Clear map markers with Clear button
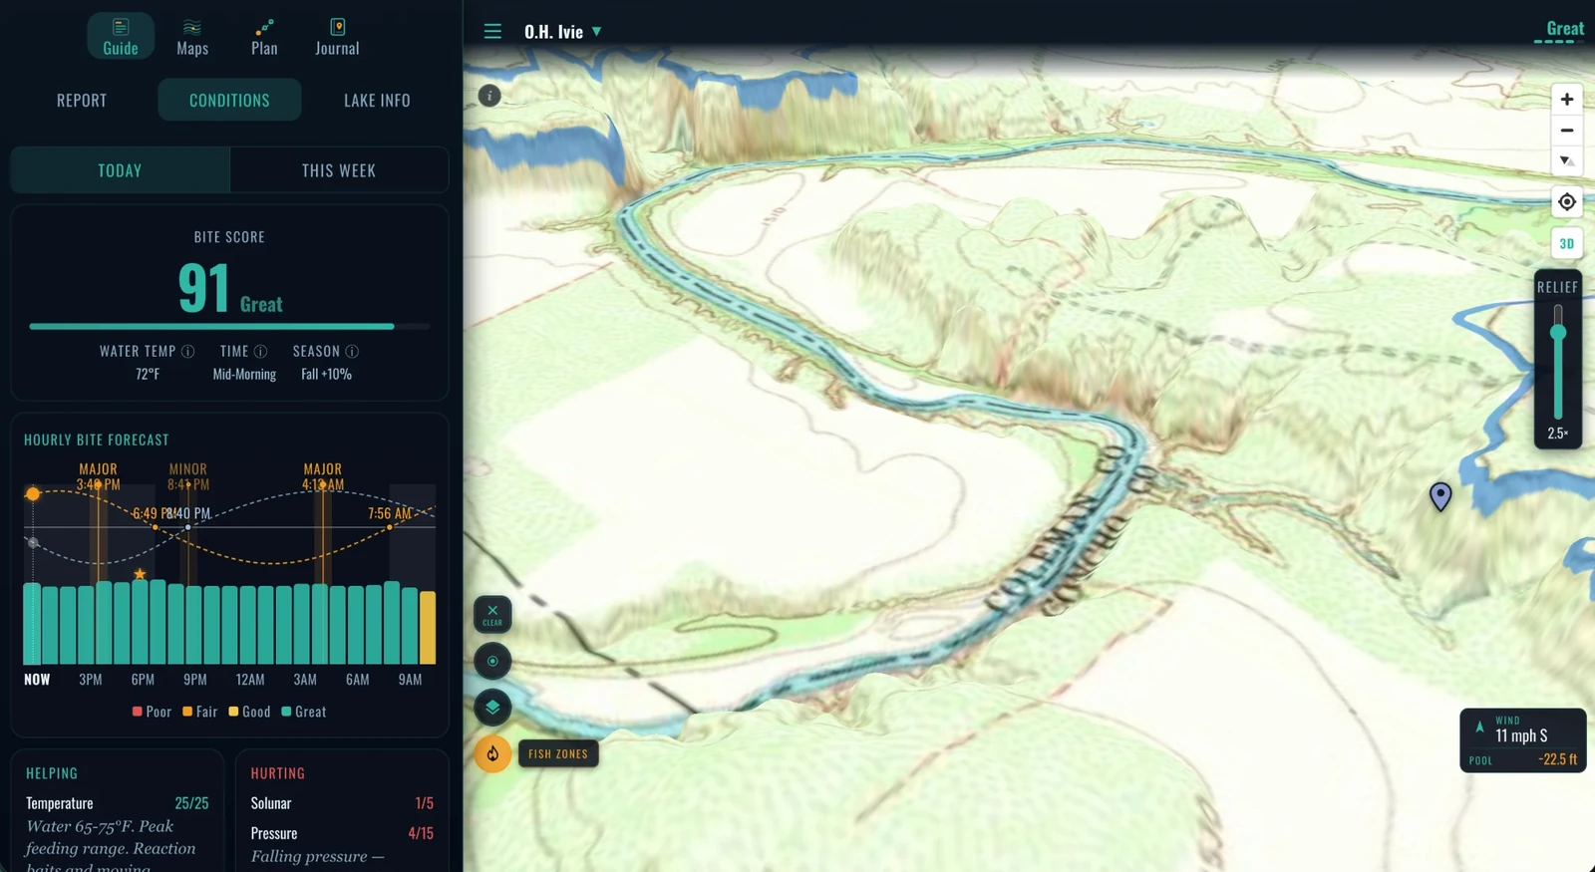Viewport: 1595px width, 872px height. click(492, 615)
